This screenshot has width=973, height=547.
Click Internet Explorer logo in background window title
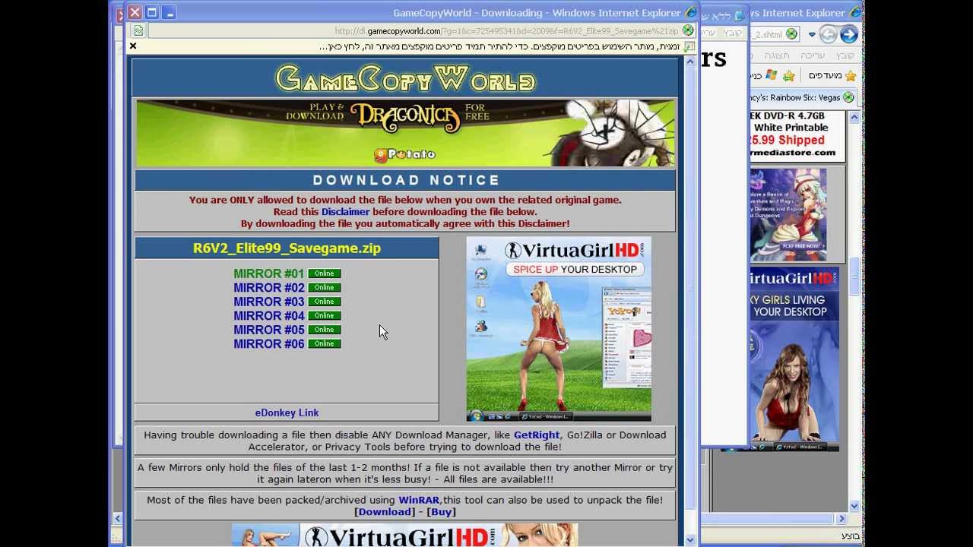(x=855, y=13)
